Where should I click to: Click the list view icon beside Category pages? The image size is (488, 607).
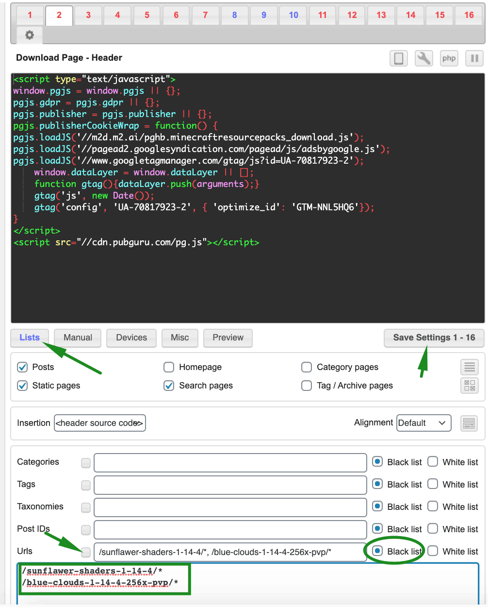(x=470, y=367)
